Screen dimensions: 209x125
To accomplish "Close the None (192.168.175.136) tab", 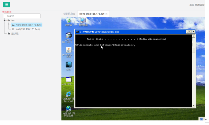I will (x=106, y=14).
